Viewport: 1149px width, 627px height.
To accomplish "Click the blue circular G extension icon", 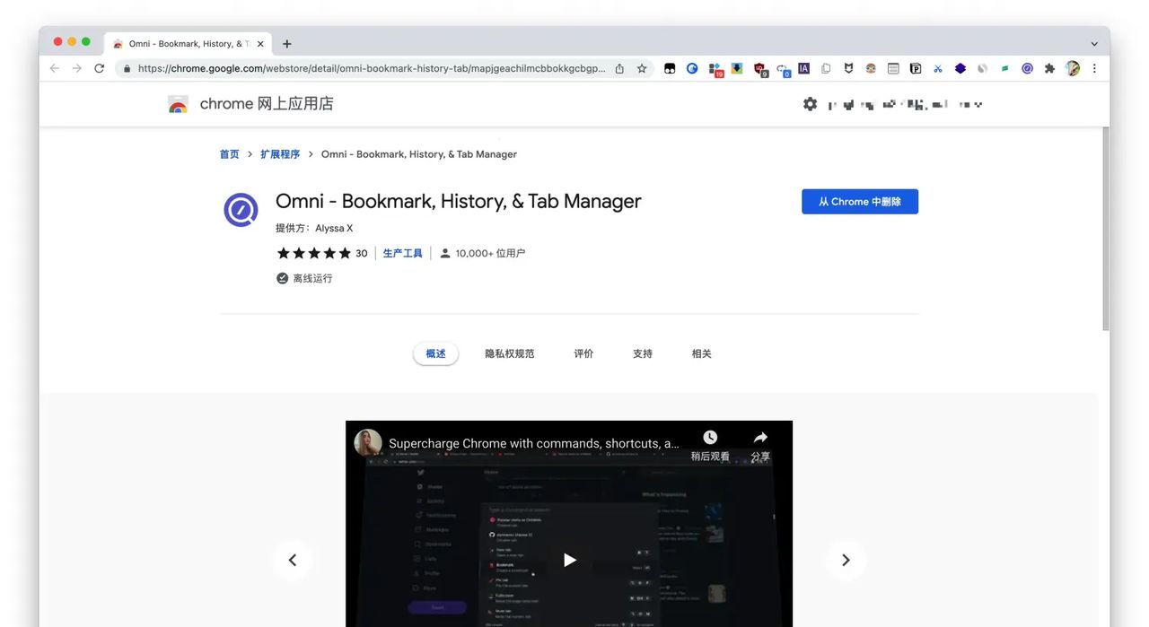I will point(692,68).
